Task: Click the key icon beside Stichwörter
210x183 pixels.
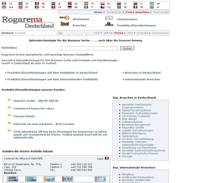Action: 64,18
